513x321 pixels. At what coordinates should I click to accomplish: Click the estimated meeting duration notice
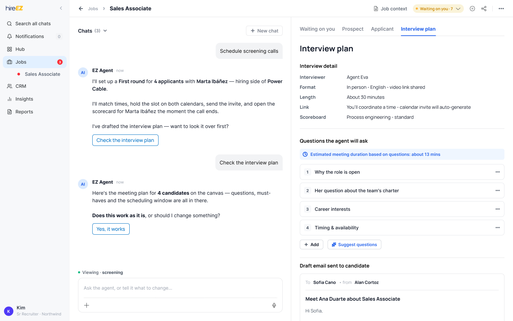tap(402, 154)
